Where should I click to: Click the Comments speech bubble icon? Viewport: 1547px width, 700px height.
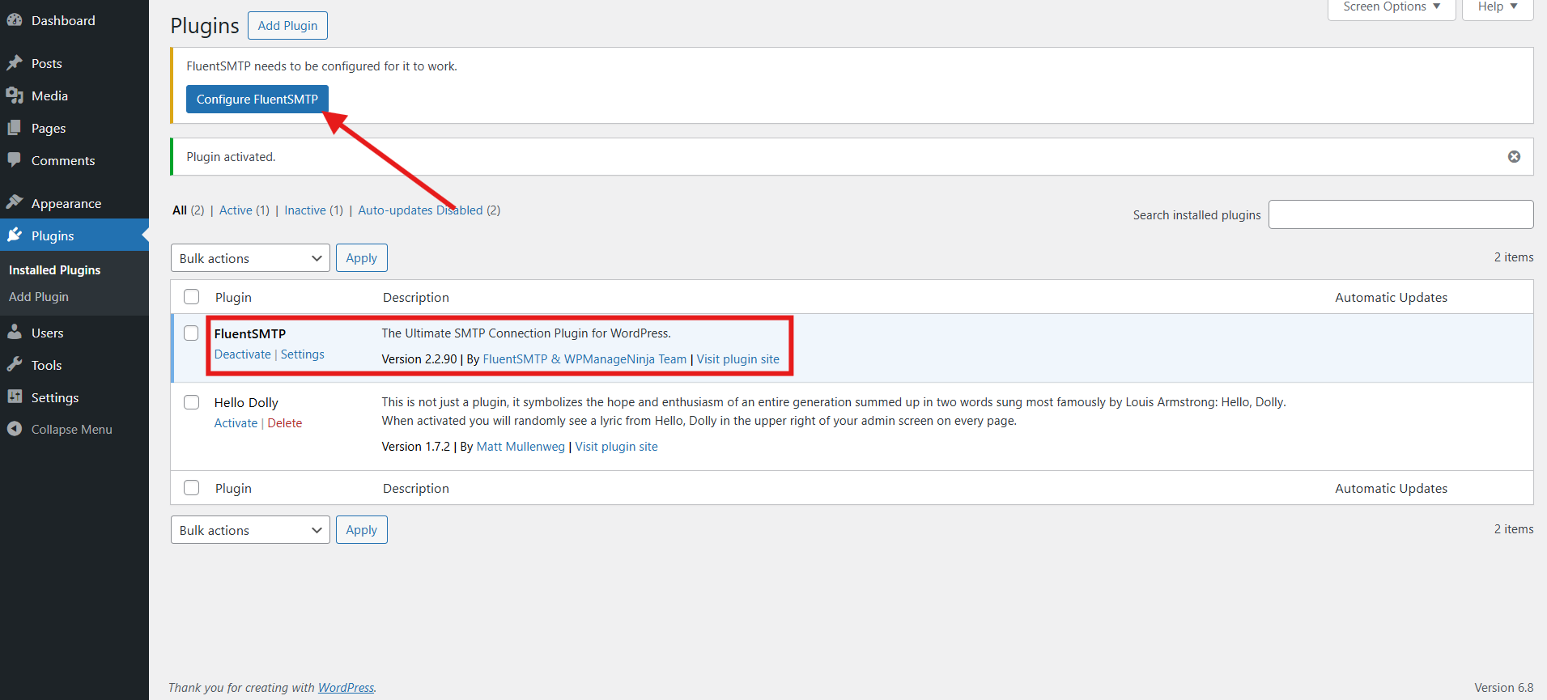click(x=15, y=160)
